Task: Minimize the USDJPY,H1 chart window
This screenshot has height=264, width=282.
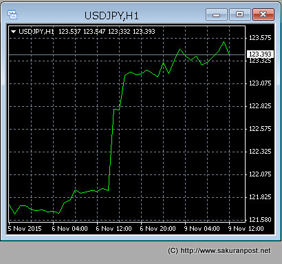Action: coord(217,15)
